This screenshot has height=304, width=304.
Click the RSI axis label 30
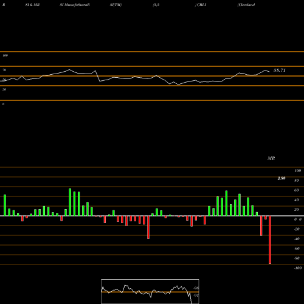pyautogui.click(x=4, y=89)
